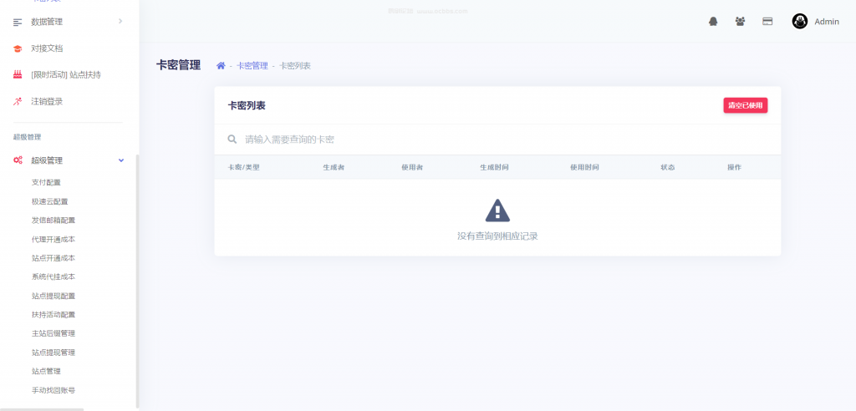Click the 操作 column header

tap(734, 167)
